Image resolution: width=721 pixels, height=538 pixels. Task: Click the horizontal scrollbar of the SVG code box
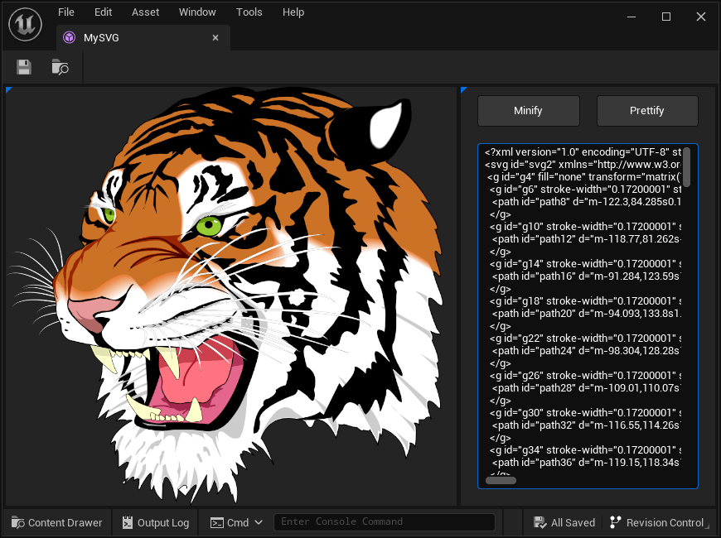[x=501, y=481]
